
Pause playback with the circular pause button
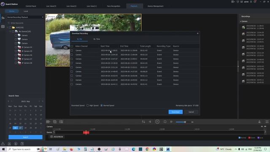click(157, 122)
